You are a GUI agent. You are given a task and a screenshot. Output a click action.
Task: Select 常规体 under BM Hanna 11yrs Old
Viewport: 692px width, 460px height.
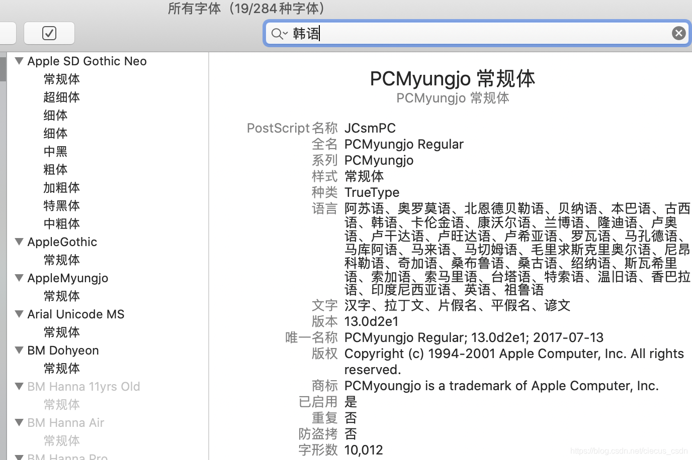click(61, 405)
